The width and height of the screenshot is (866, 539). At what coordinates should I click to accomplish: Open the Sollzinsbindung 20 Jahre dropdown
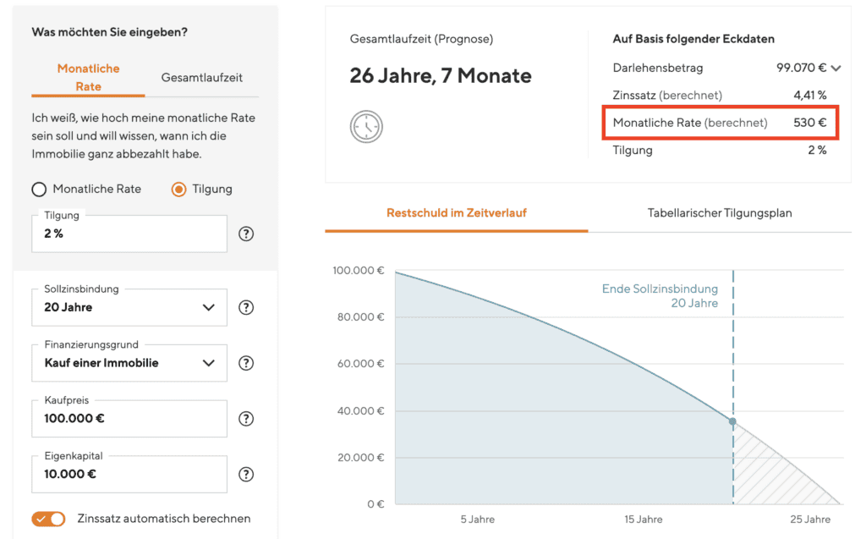[129, 307]
